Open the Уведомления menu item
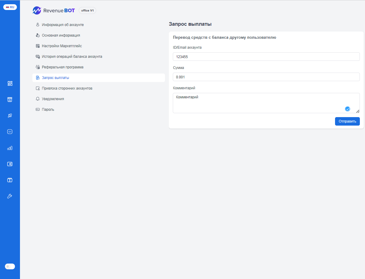This screenshot has height=279, width=365. [99, 99]
